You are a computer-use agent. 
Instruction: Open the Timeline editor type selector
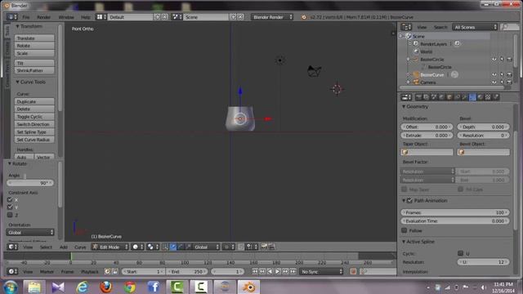(x=13, y=271)
